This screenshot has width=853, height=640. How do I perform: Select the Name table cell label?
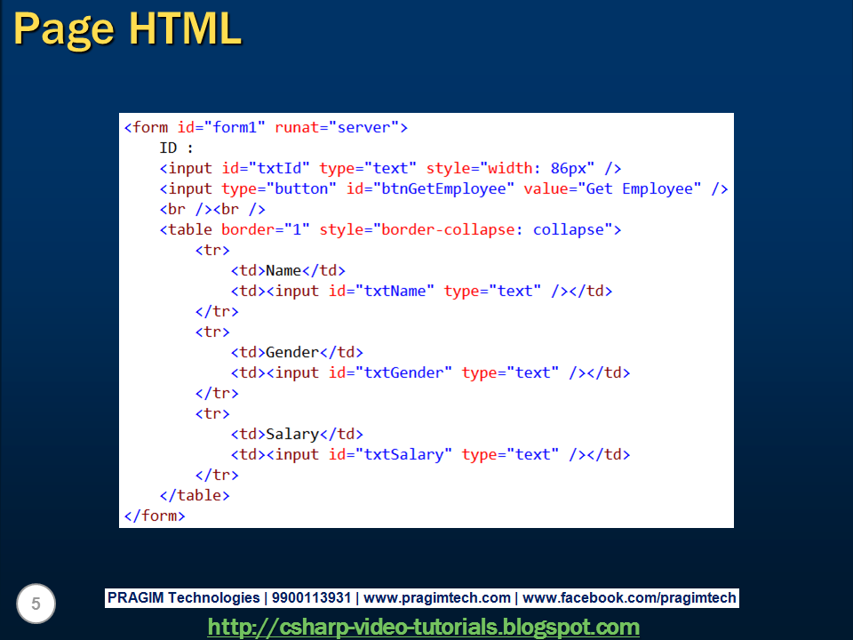point(283,270)
